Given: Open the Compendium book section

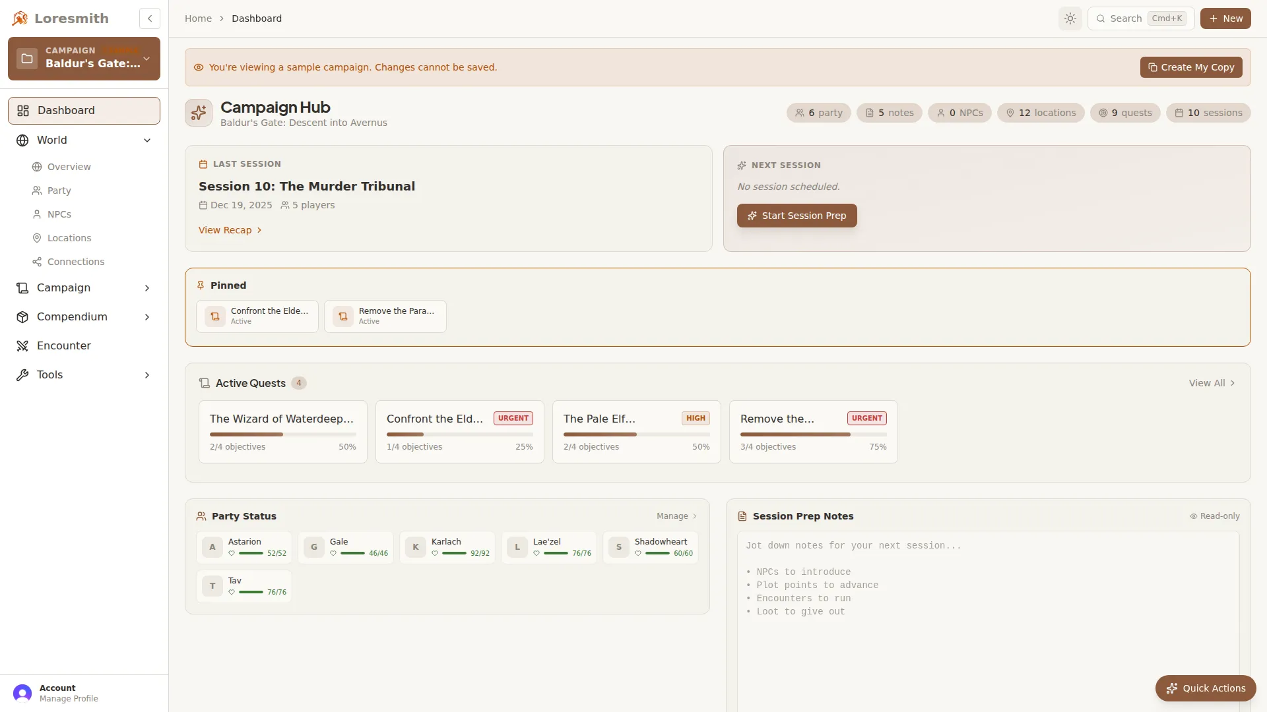Looking at the screenshot, I should coord(71,317).
